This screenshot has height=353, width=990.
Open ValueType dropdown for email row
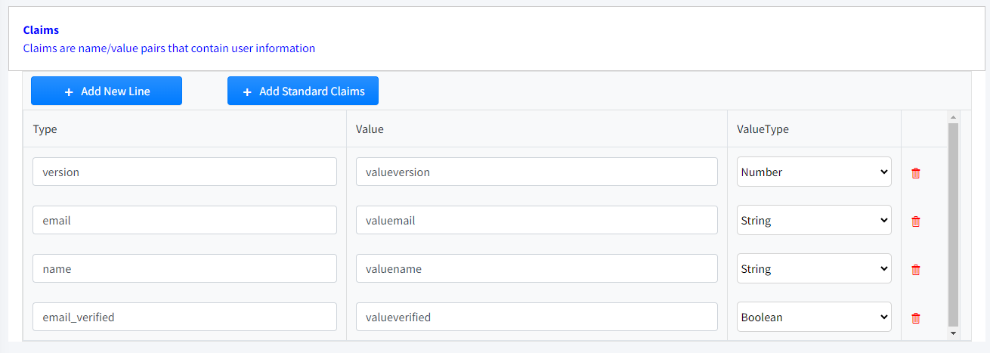tap(814, 220)
